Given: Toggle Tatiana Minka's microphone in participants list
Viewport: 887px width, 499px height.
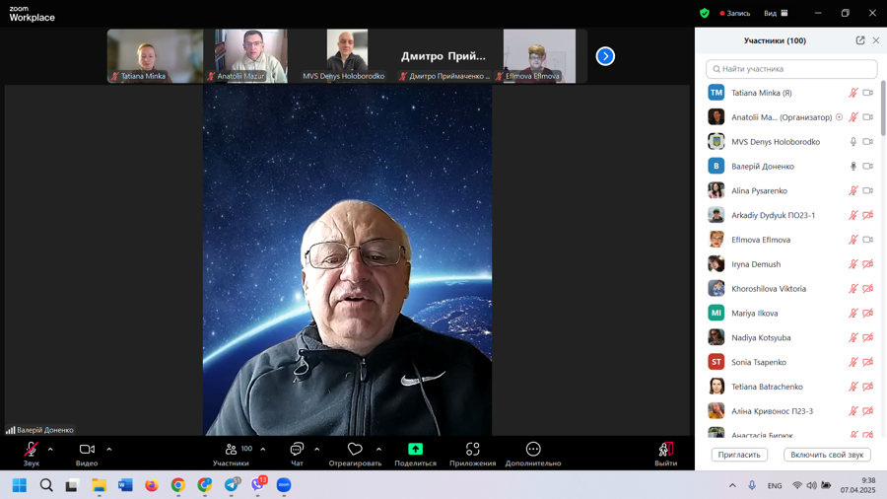Looking at the screenshot, I should point(853,93).
